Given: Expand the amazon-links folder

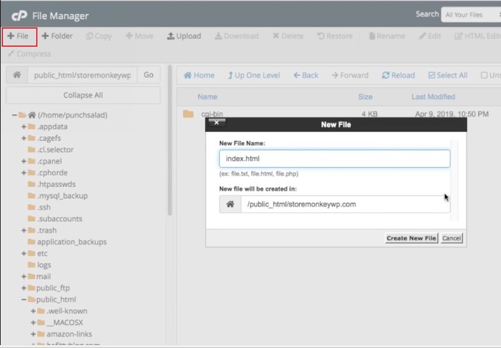Looking at the screenshot, I should [33, 334].
